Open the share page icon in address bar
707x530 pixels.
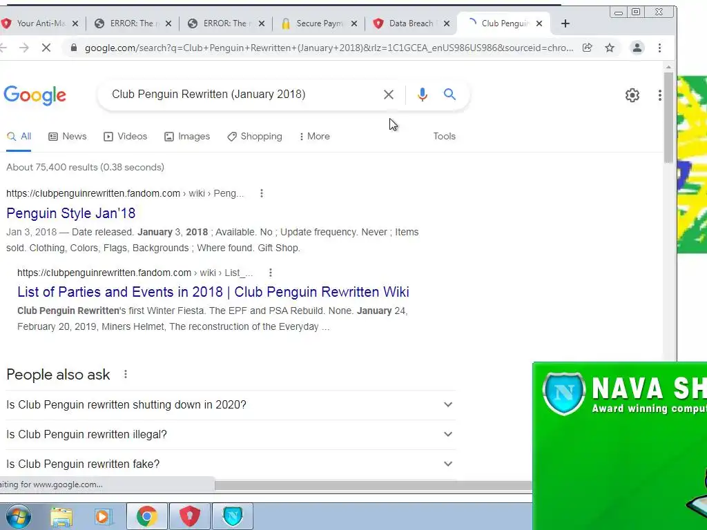[587, 48]
